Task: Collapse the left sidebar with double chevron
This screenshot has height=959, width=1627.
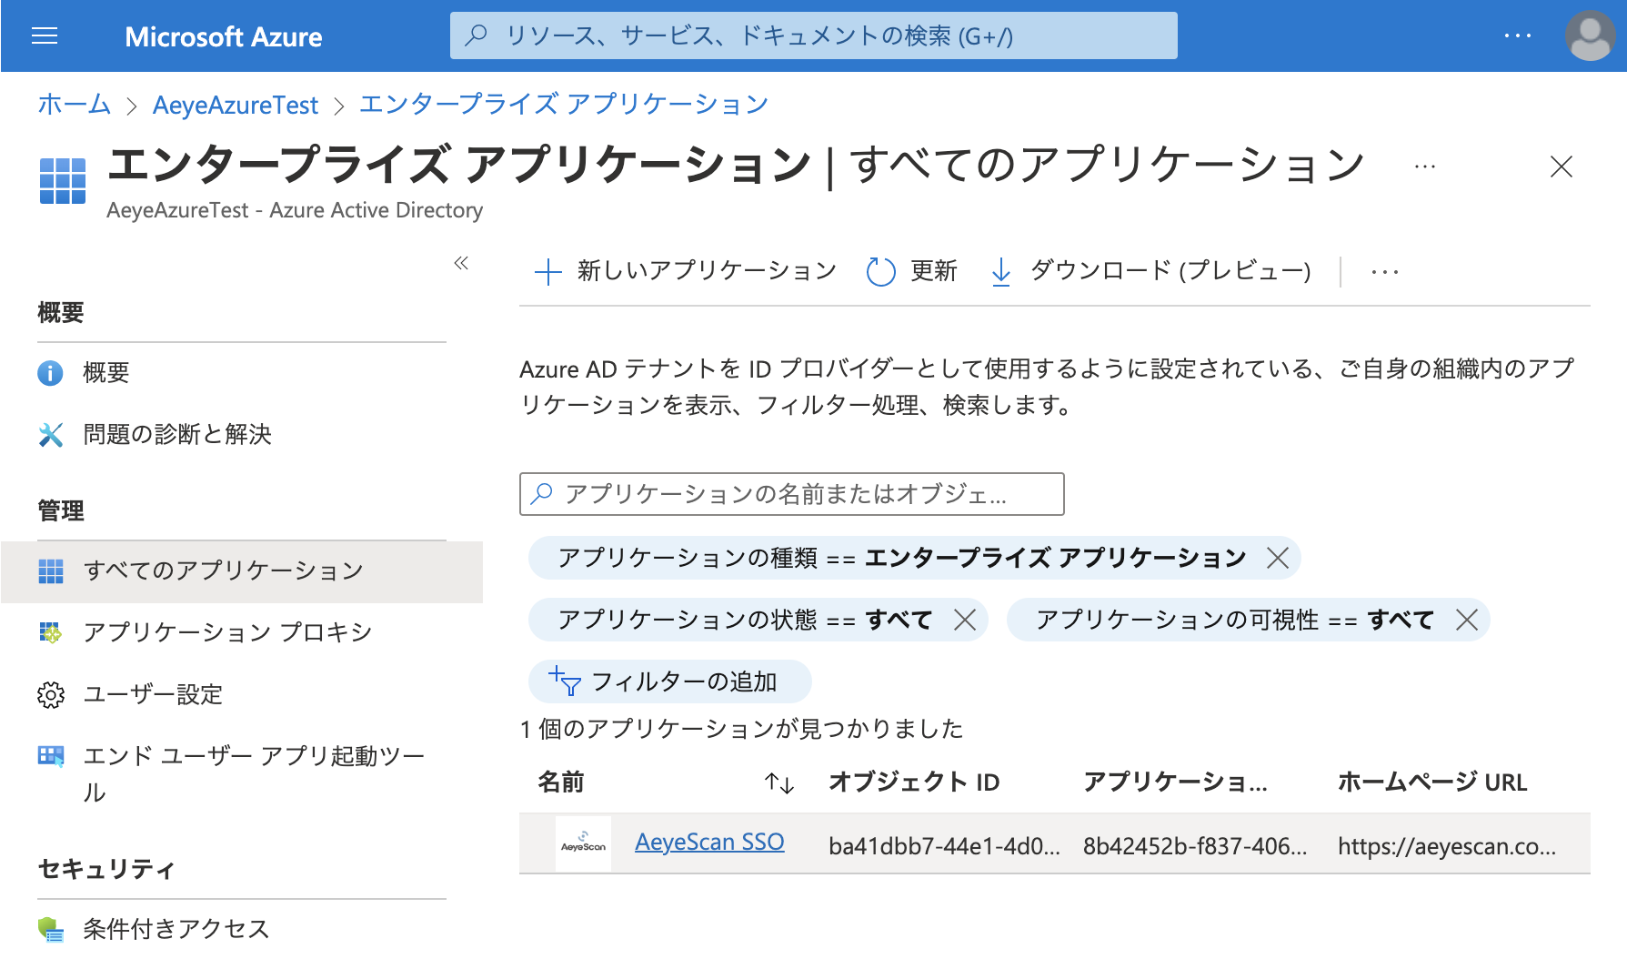Action: pos(461,264)
